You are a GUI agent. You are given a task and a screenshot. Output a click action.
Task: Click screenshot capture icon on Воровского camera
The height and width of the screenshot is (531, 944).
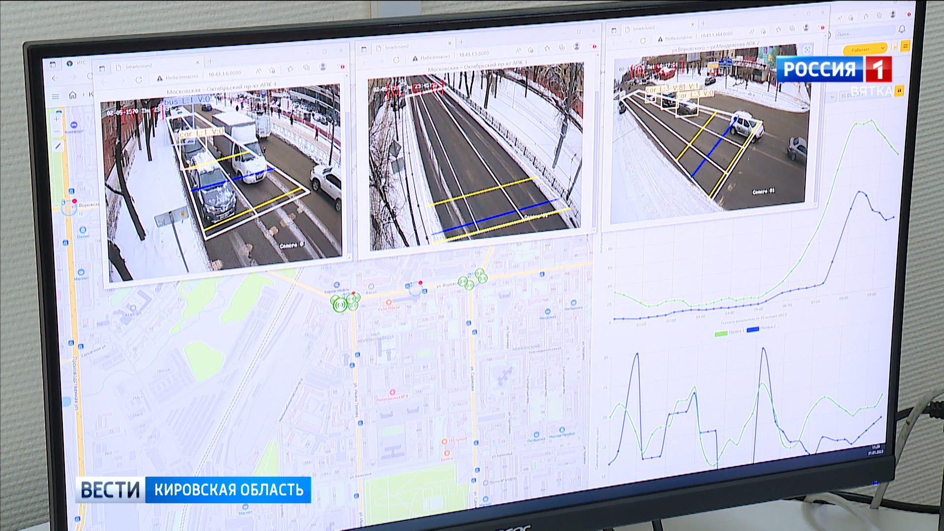pos(807,50)
